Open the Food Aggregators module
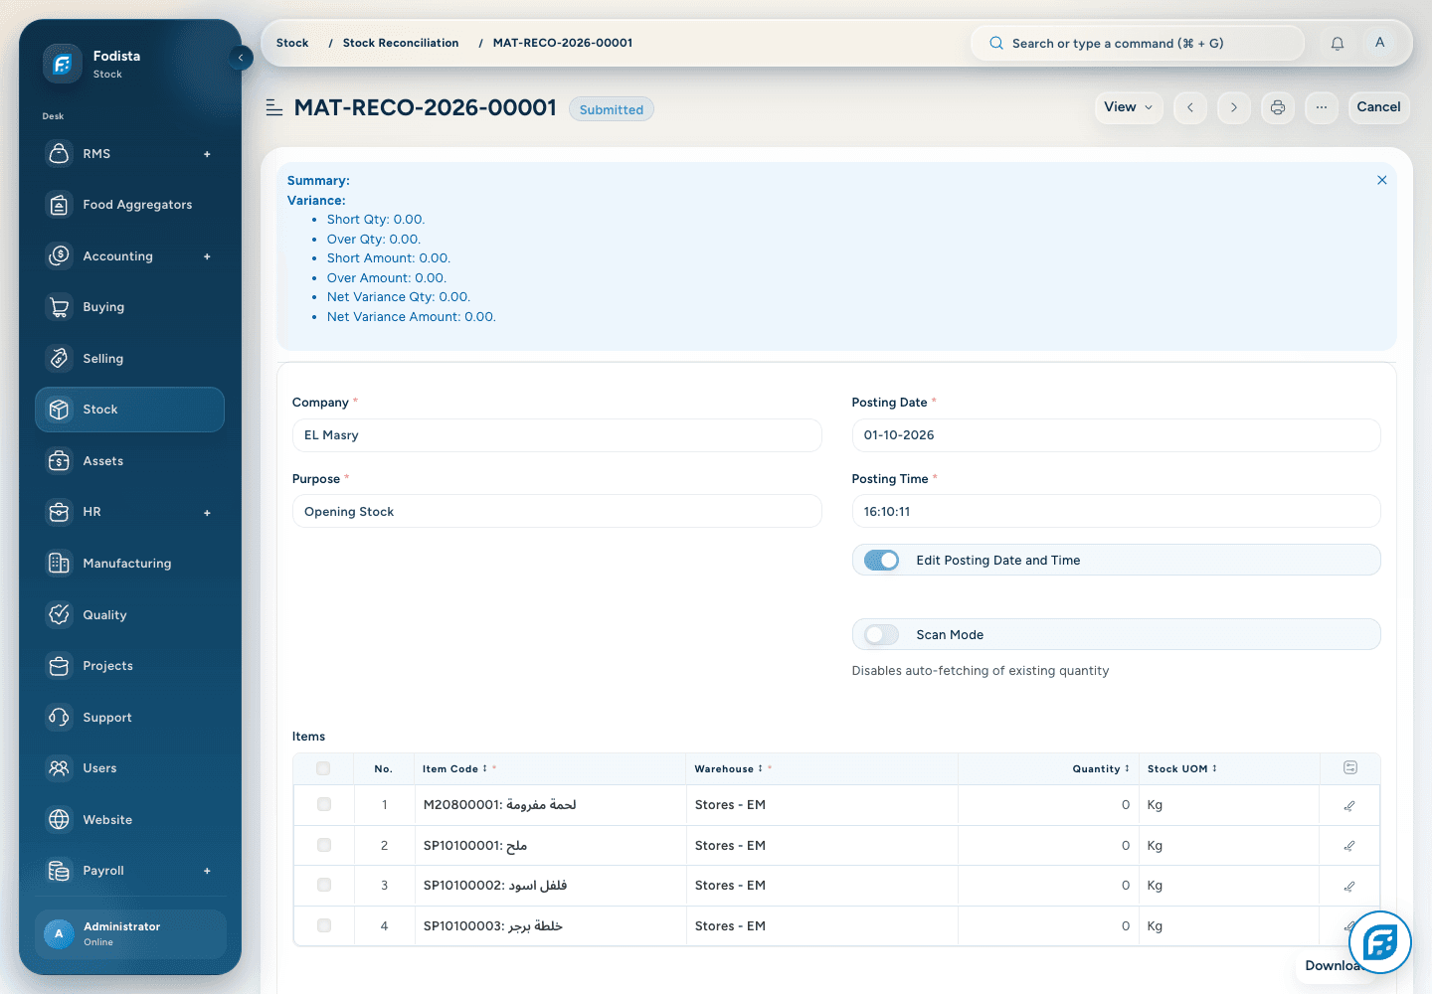Image resolution: width=1432 pixels, height=994 pixels. [x=129, y=205]
